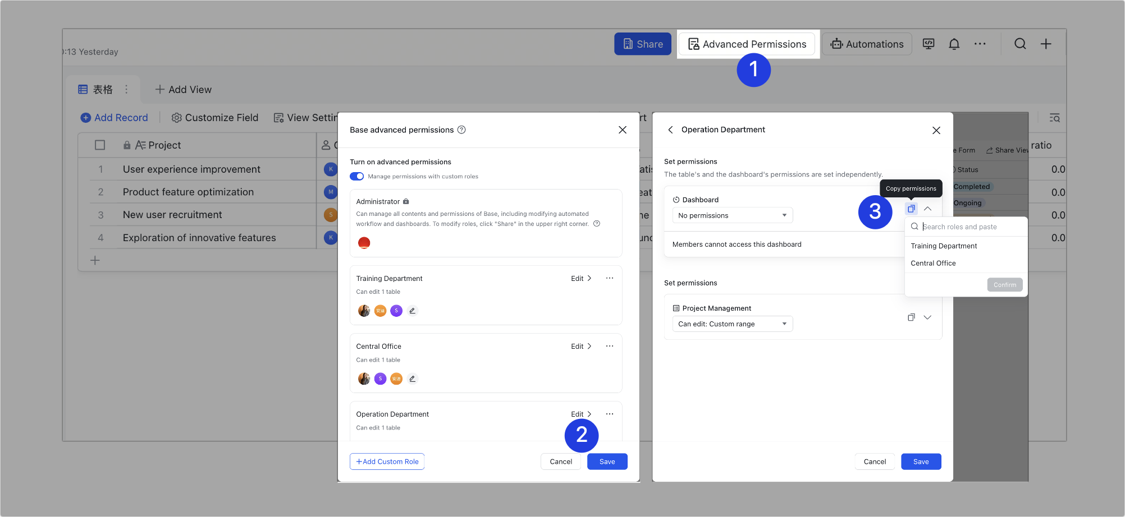The width and height of the screenshot is (1125, 517).
Task: Click Copy permissions icon in Dashboard section
Action: pos(911,208)
